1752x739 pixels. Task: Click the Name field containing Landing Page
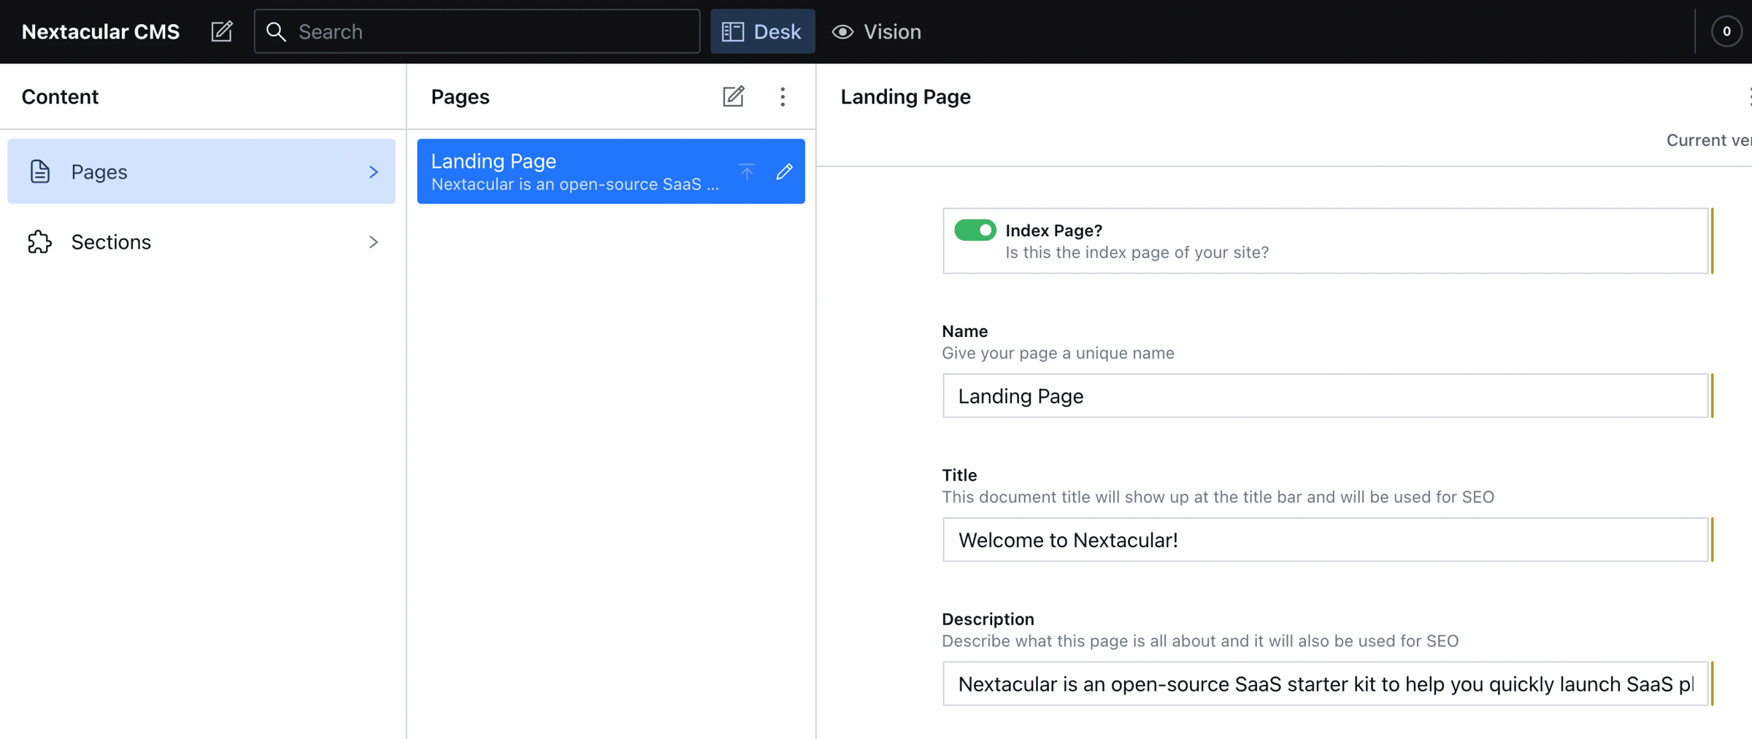pos(1324,395)
